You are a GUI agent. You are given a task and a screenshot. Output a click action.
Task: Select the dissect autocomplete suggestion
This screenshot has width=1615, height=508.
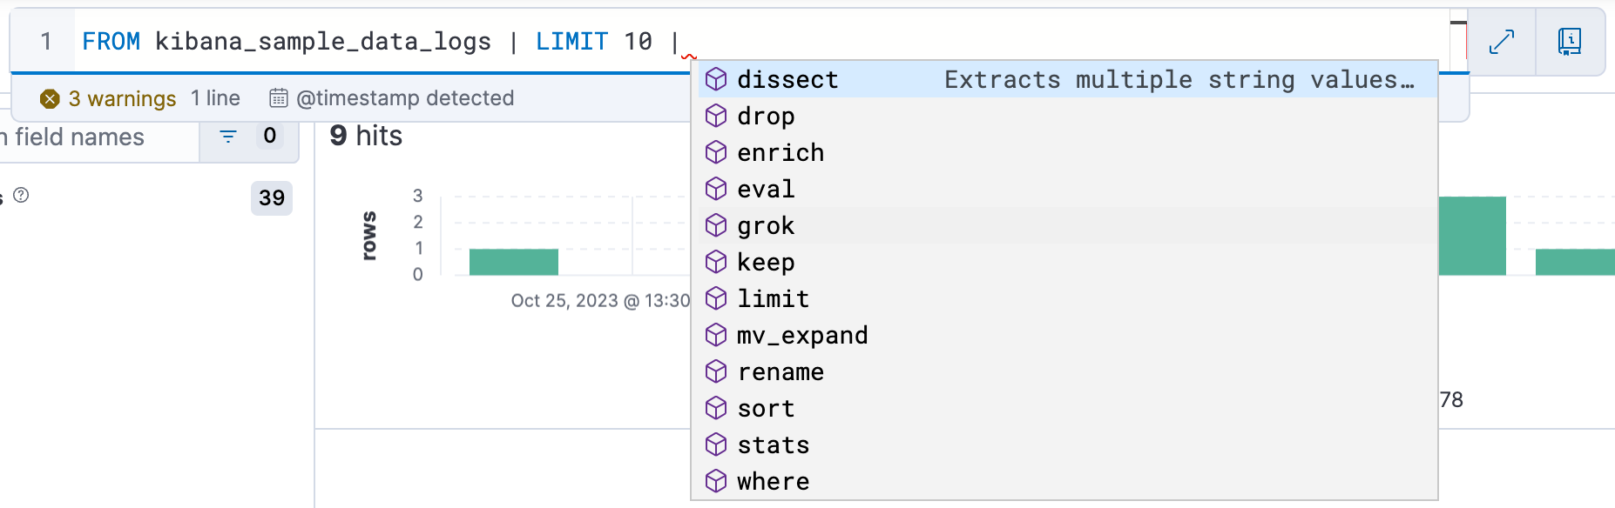(1064, 79)
